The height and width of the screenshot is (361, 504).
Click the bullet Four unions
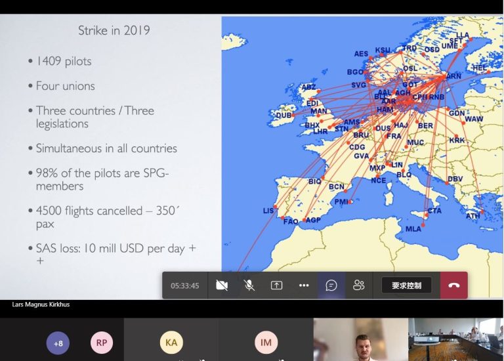tap(65, 86)
